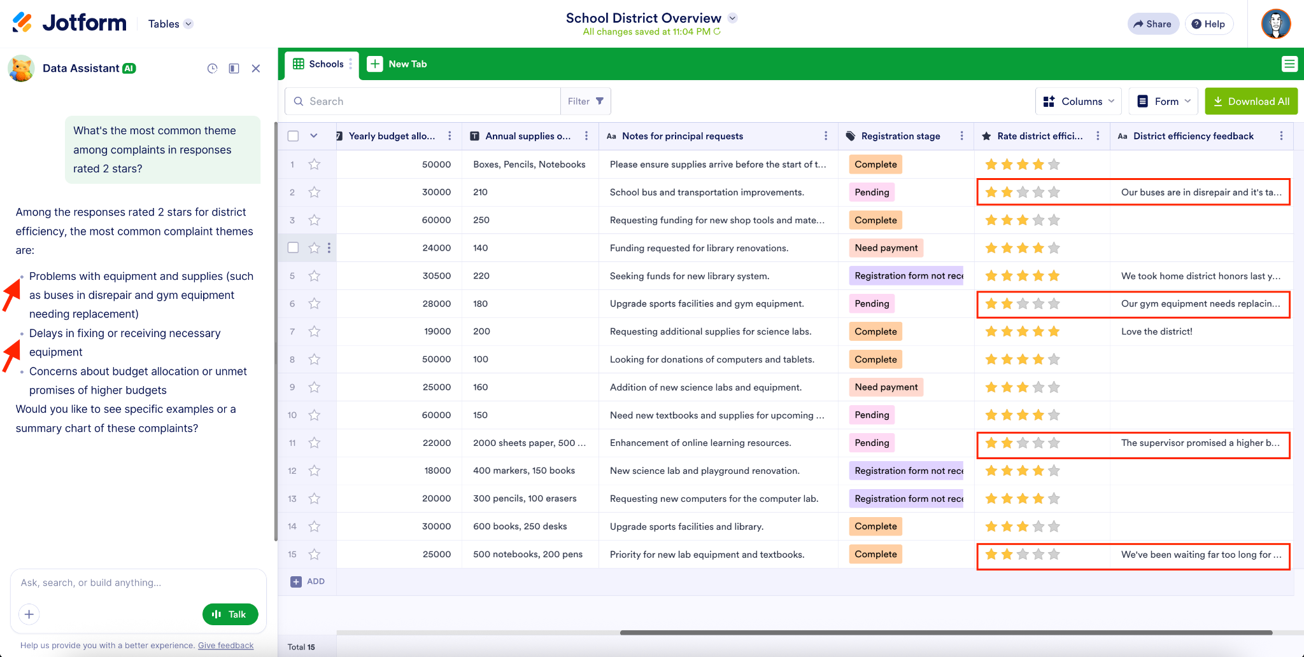This screenshot has width=1304, height=657.
Task: Open Annual supplies column options menu
Action: pyautogui.click(x=586, y=136)
